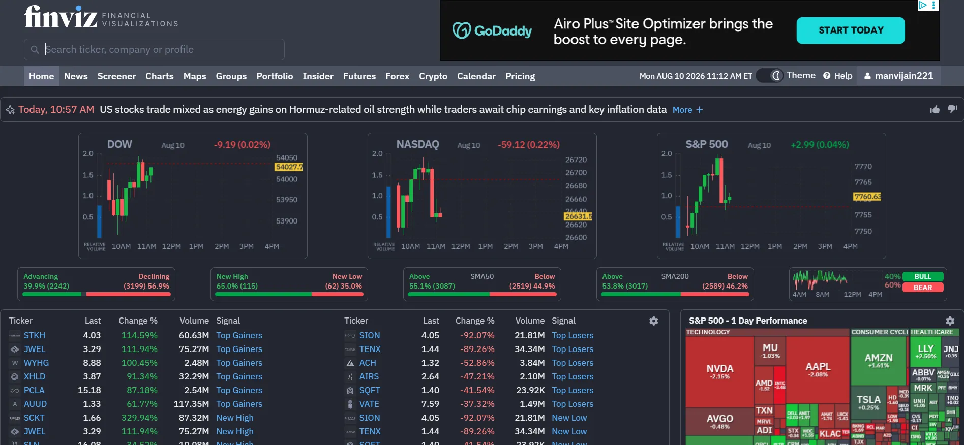The width and height of the screenshot is (964, 445).
Task: Click the S&P 500 chart
Action: (771, 196)
